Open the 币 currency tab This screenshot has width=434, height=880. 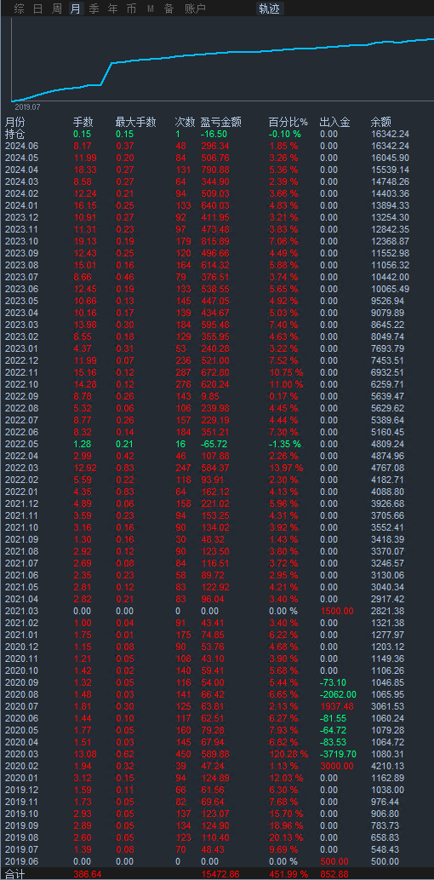[131, 9]
